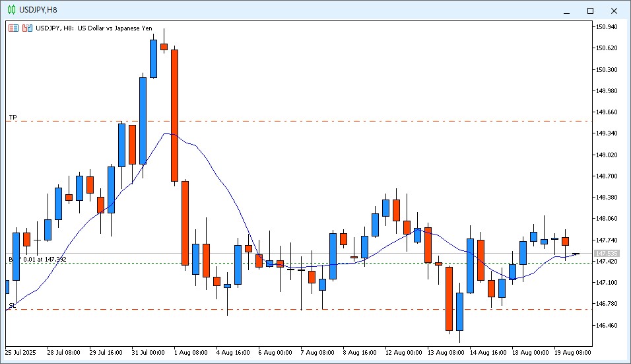The image size is (631, 364).
Task: Click the tallest red candle near 1 Aug
Action: click(175, 116)
